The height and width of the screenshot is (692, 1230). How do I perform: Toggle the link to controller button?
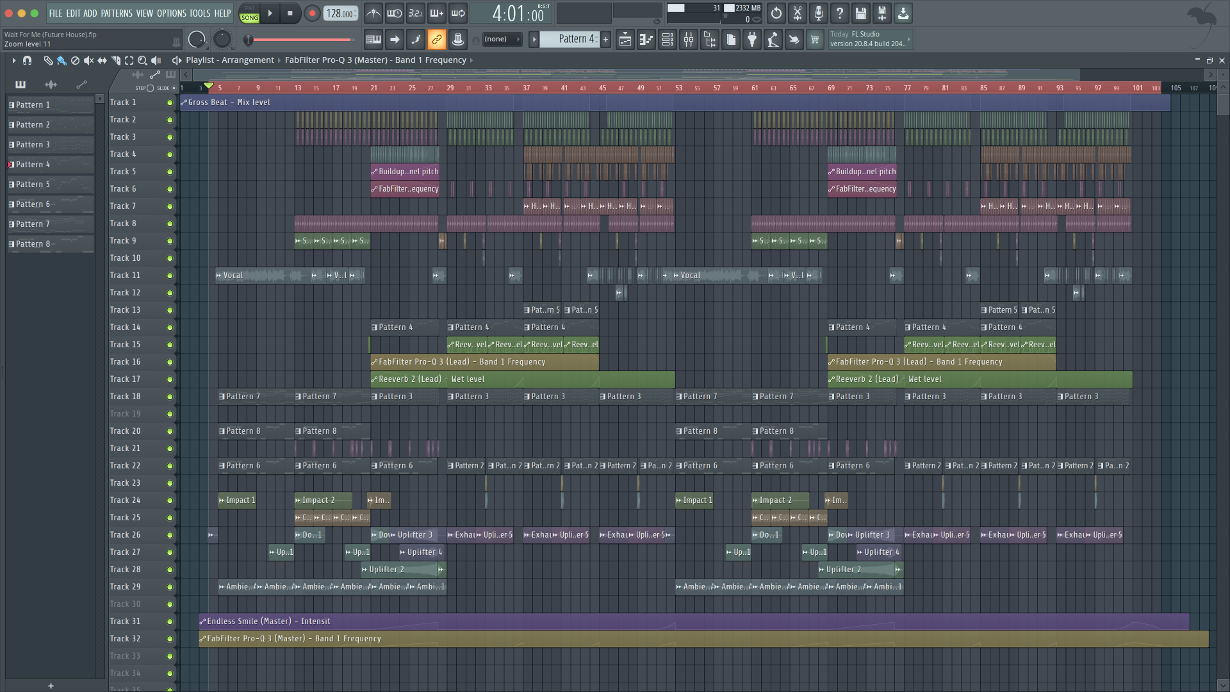point(437,40)
